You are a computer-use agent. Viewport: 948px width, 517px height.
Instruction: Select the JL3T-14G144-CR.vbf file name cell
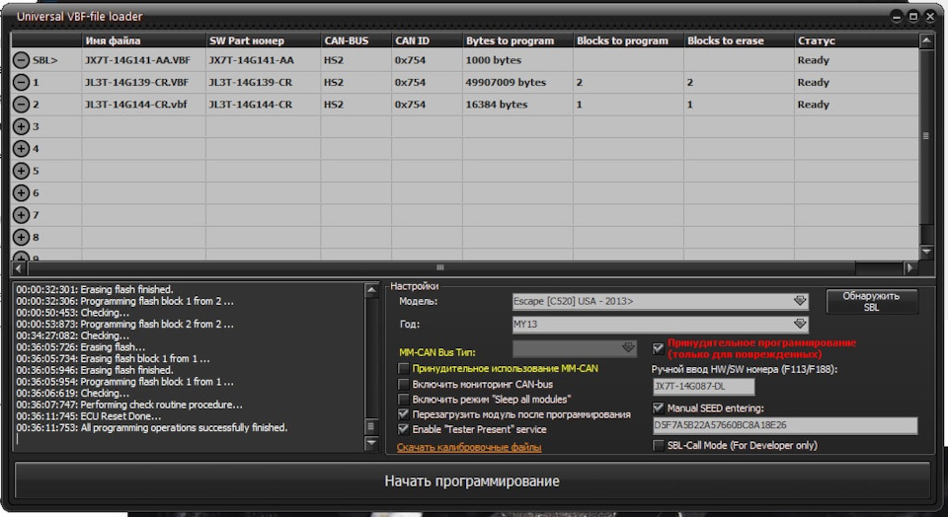click(144, 105)
